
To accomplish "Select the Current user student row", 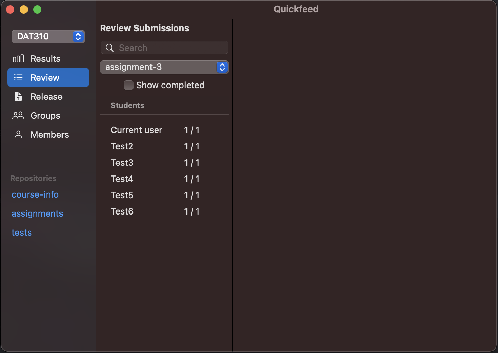I will (164, 130).
